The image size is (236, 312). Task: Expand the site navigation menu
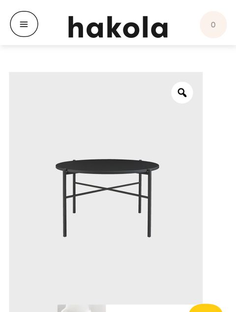click(24, 24)
